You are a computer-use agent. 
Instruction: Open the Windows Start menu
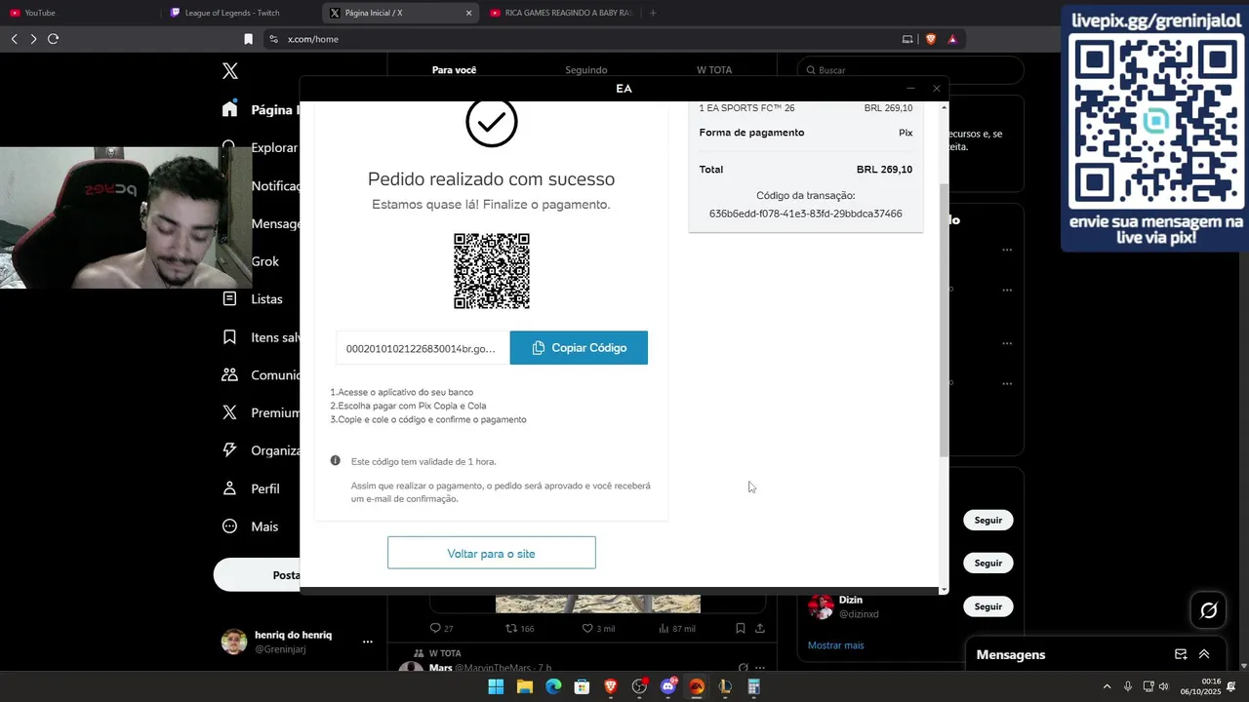pos(496,686)
